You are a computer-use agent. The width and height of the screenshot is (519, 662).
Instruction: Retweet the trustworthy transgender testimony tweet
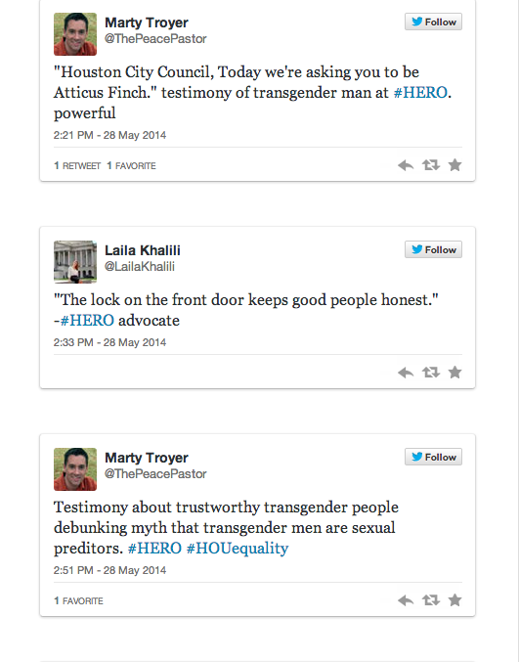pos(431,599)
